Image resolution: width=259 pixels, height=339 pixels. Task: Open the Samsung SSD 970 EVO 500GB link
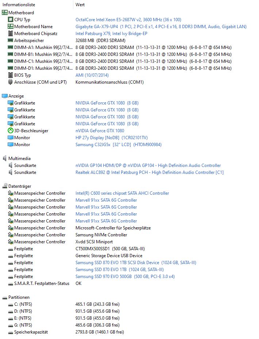(x=125, y=276)
